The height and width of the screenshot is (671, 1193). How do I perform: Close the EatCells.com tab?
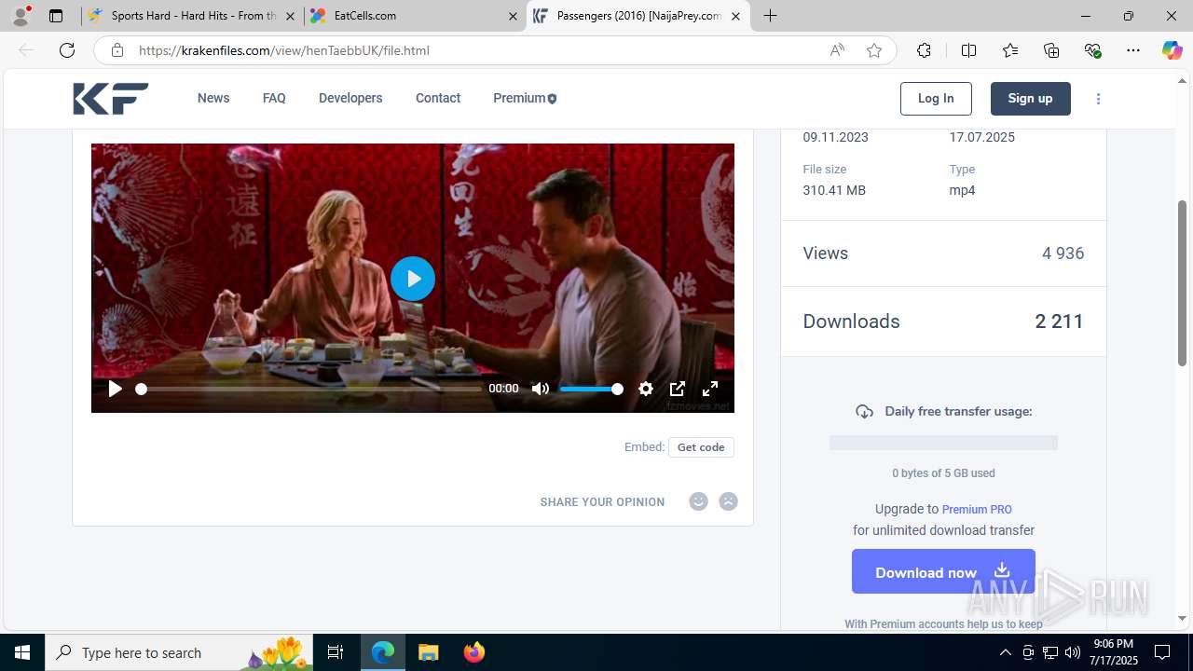point(513,16)
